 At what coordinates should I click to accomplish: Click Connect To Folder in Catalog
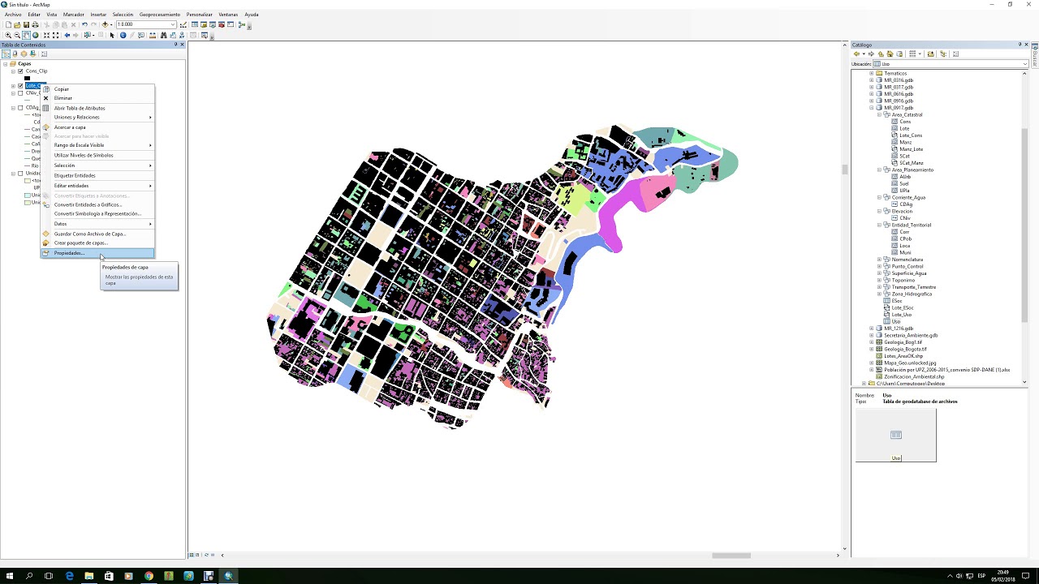coord(930,54)
